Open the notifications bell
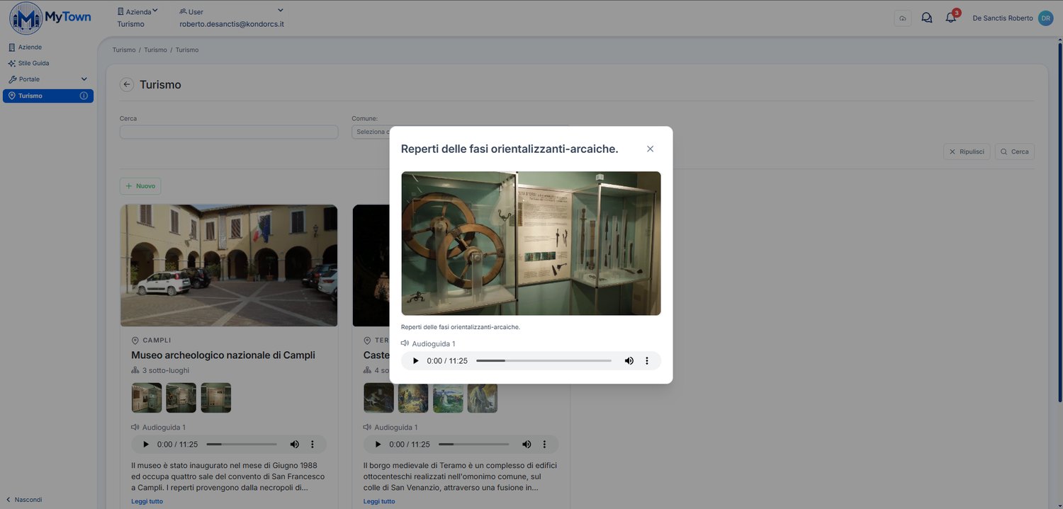The height and width of the screenshot is (509, 1063). pyautogui.click(x=951, y=18)
